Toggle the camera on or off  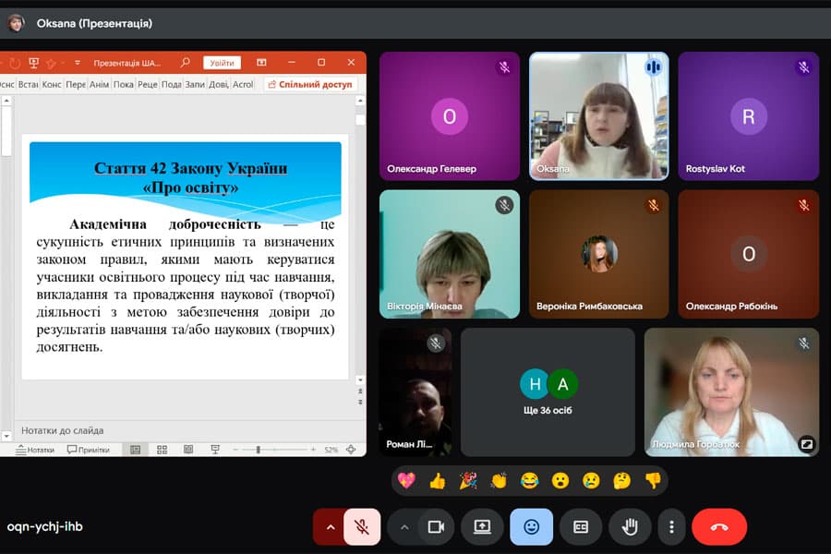[435, 526]
